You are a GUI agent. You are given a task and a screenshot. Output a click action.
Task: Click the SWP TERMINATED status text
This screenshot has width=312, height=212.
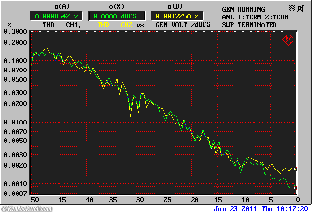coord(249,25)
